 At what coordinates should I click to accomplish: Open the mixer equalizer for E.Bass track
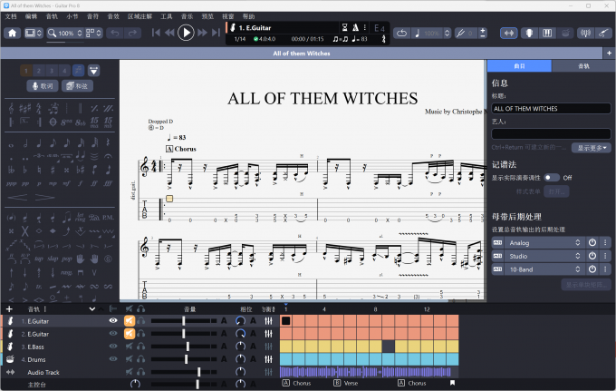[269, 347]
